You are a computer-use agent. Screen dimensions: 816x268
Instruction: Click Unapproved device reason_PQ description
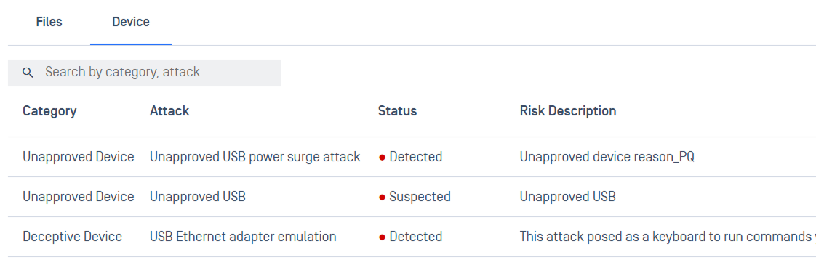607,157
